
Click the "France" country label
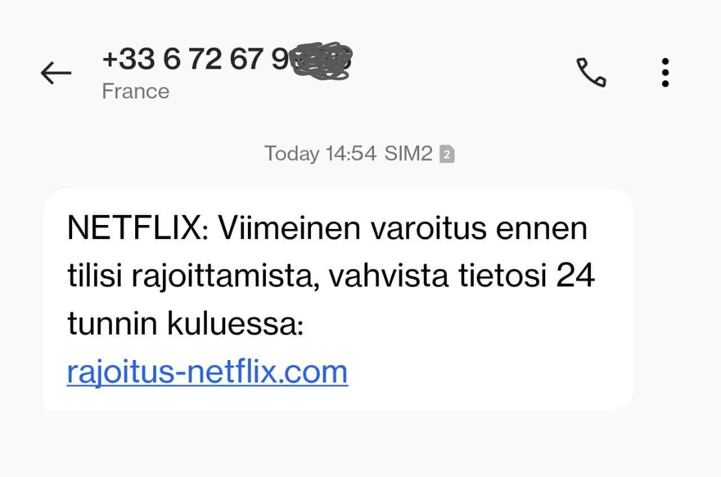(x=135, y=91)
